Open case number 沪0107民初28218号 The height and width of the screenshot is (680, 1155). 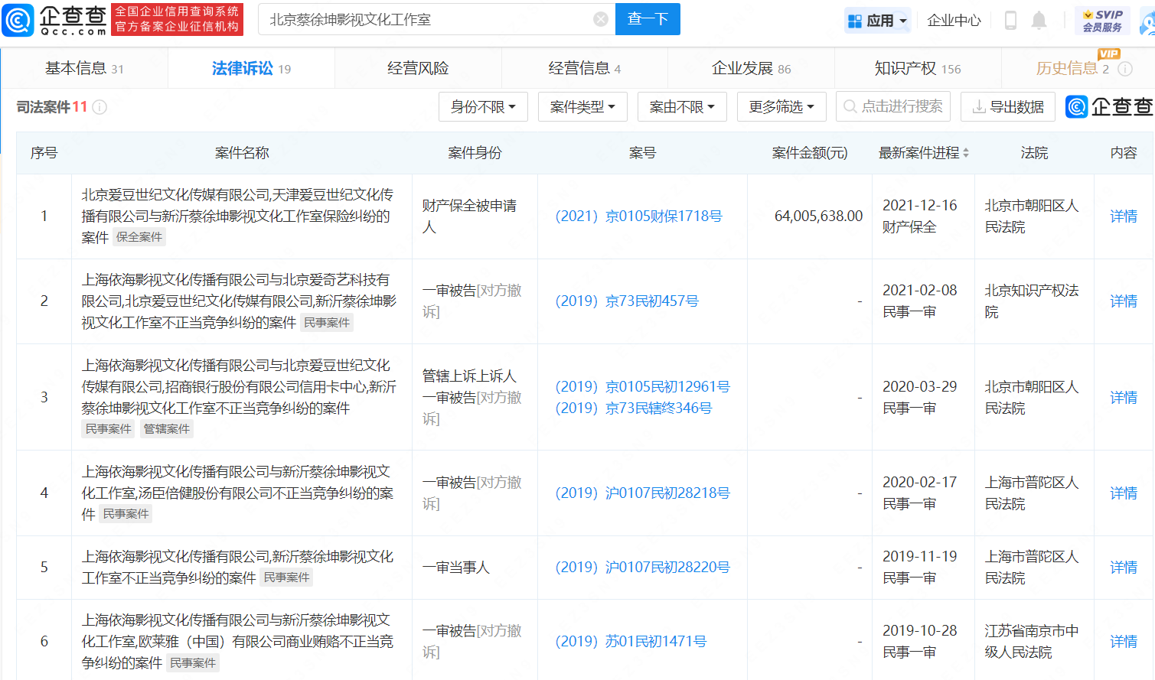tap(642, 493)
